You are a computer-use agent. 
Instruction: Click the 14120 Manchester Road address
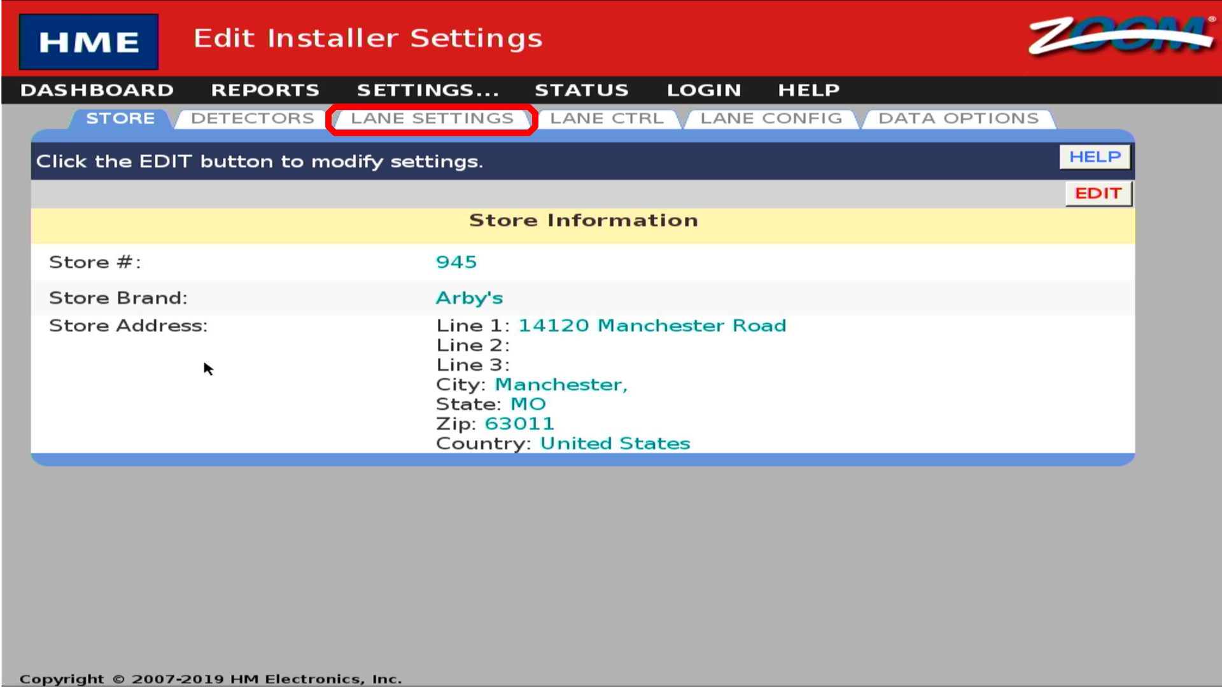pos(652,326)
